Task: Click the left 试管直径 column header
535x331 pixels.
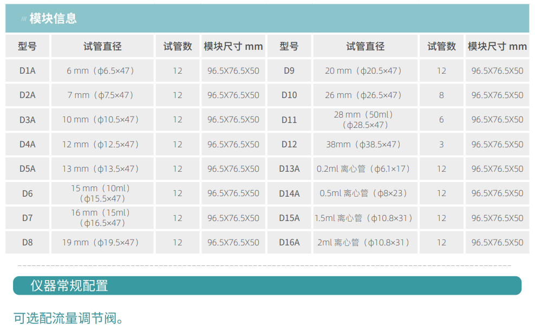Action: (102, 46)
